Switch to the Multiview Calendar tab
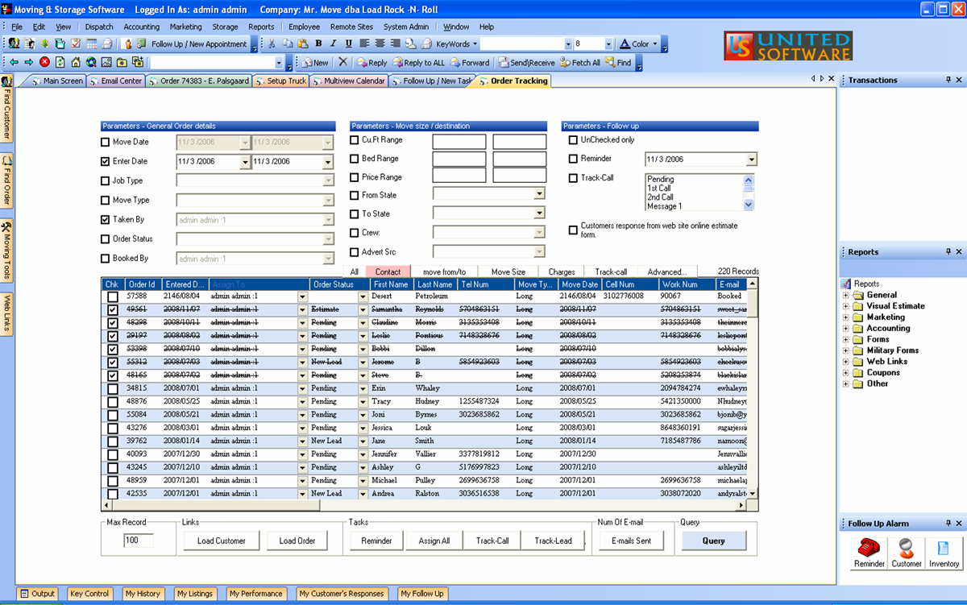This screenshot has height=605, width=967. (349, 81)
